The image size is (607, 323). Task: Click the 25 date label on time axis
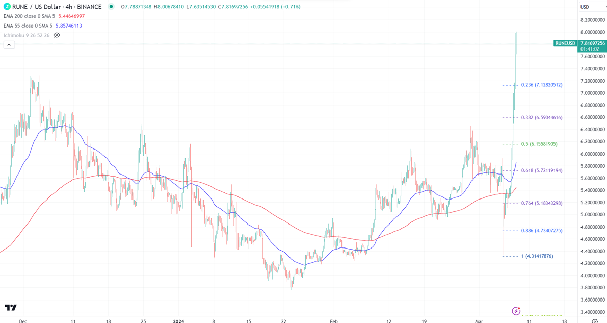point(143,321)
